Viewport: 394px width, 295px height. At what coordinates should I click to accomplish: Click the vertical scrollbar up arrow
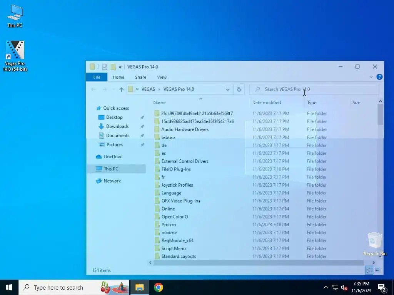point(381,101)
